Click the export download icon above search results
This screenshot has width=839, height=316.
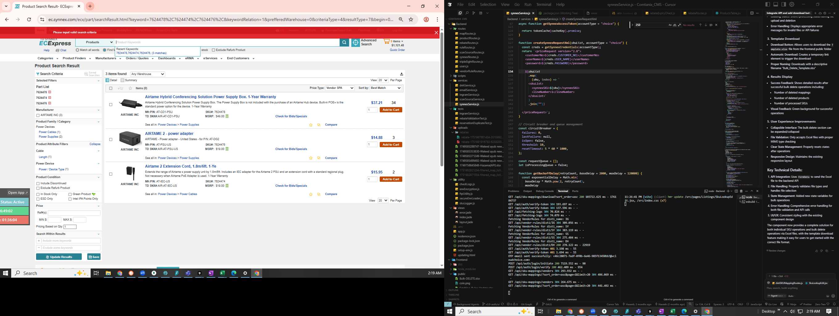pos(401,74)
